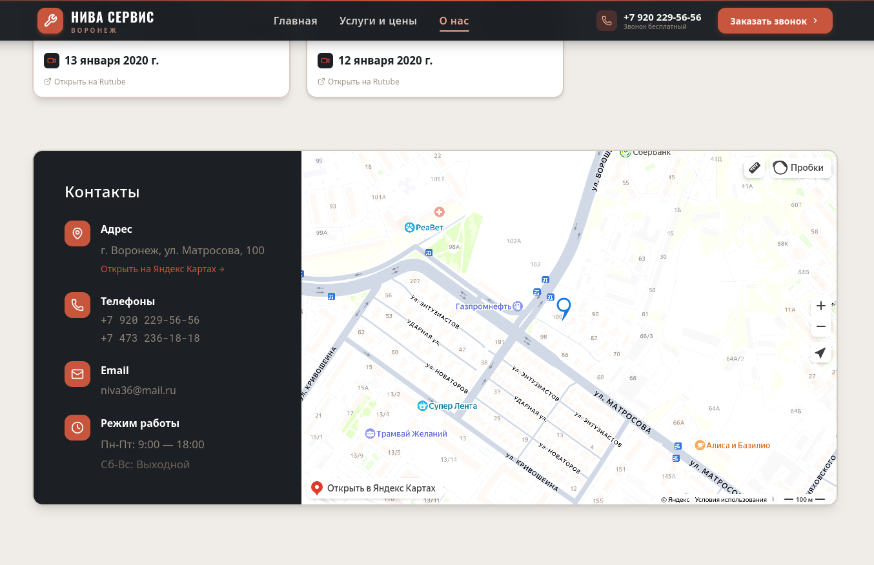Click the 100 м map scale indicator
This screenshot has height=565, width=874.
point(804,500)
